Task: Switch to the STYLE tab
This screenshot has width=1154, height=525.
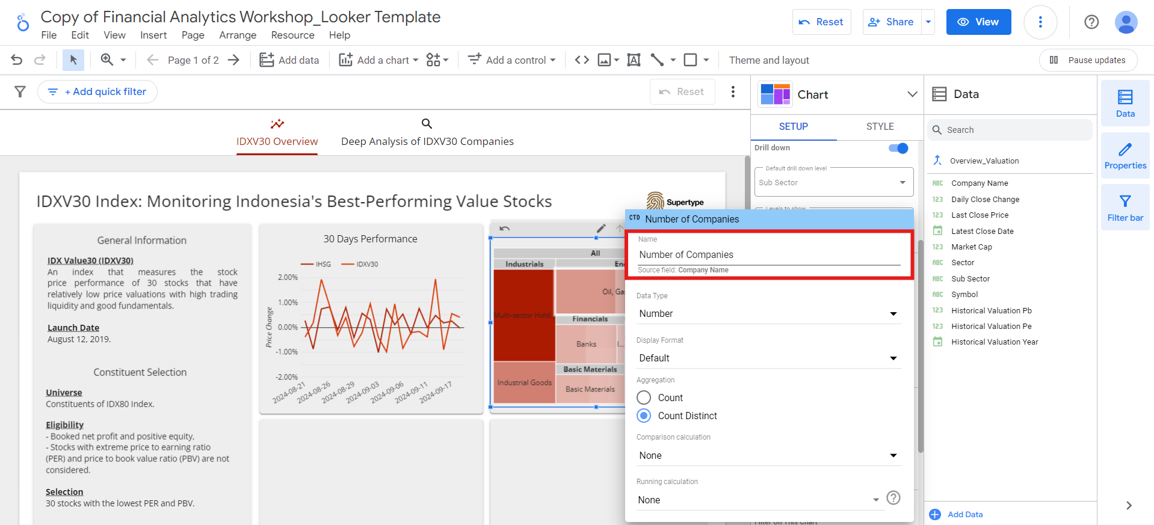Action: coord(880,126)
